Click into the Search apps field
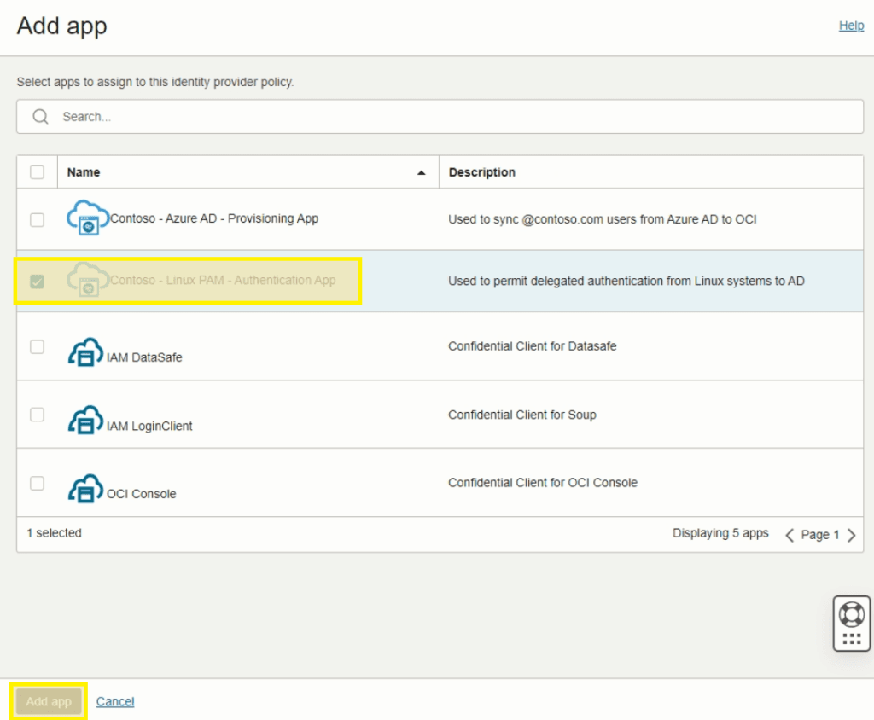 click(x=444, y=117)
